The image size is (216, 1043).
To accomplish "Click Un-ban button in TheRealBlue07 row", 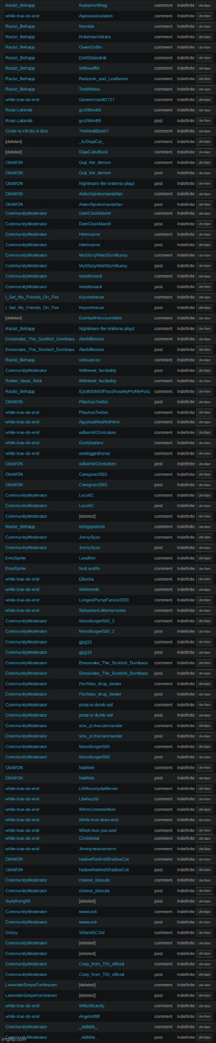I will click(x=204, y=131).
